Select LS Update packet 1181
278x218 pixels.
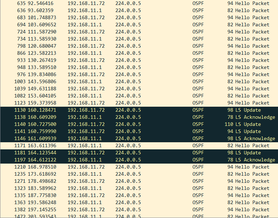139,153
